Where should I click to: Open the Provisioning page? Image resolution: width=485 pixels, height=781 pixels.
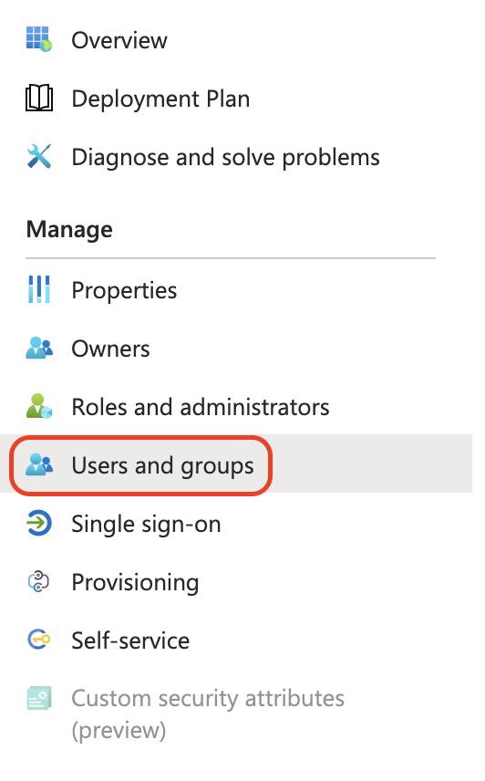[x=135, y=583]
